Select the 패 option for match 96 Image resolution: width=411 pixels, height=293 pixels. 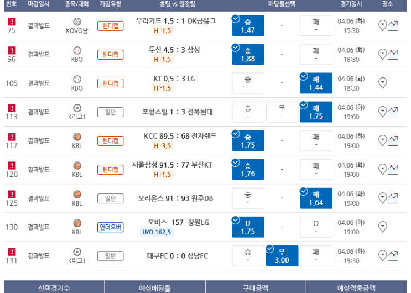(316, 54)
